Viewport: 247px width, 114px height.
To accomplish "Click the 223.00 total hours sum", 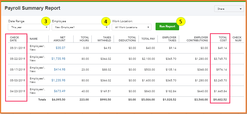I will (x=85, y=100).
